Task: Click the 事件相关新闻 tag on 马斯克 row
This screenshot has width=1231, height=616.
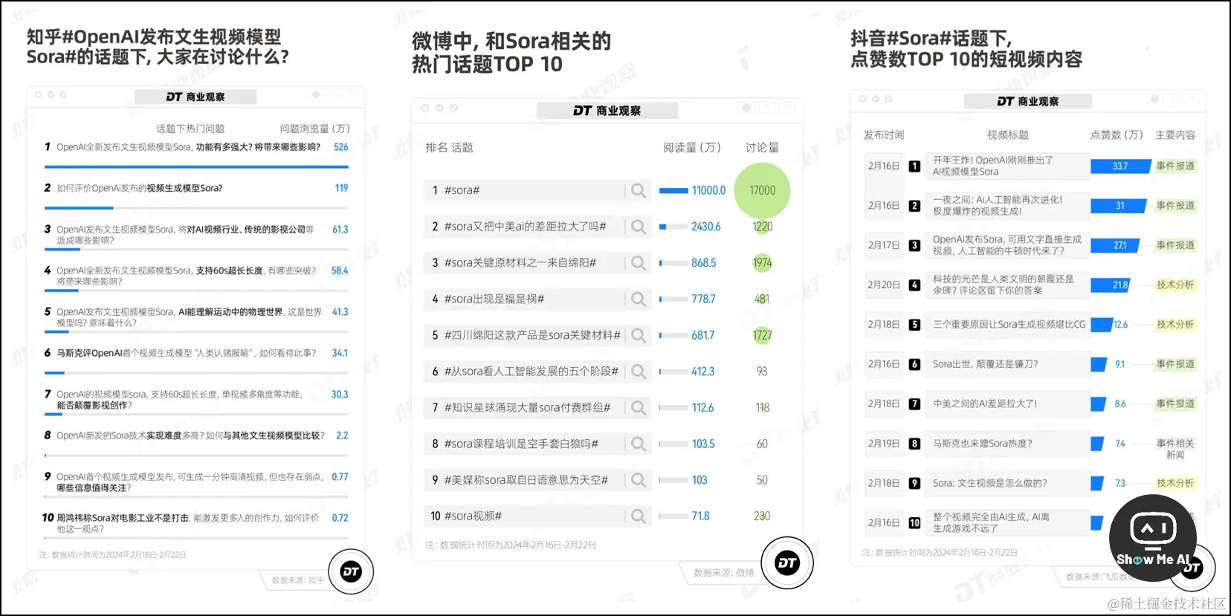Action: click(1175, 449)
